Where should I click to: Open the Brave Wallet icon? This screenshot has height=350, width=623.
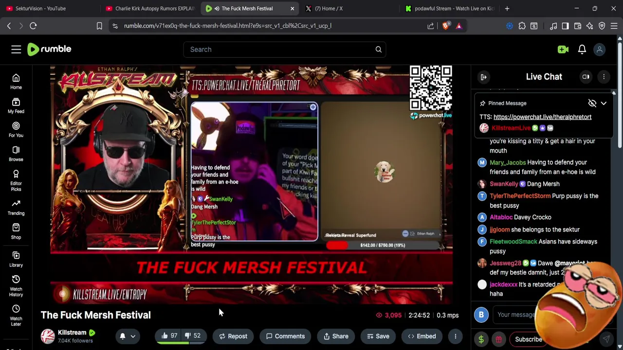(x=578, y=26)
